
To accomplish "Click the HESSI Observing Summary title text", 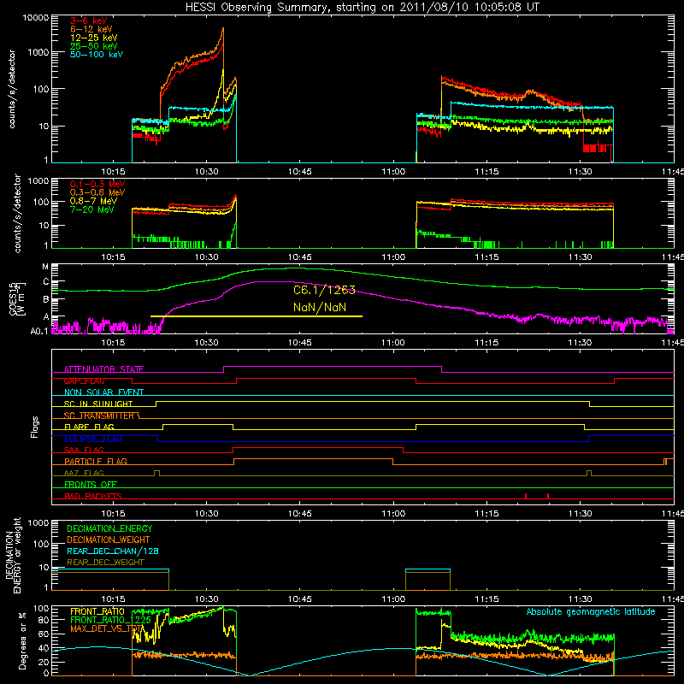I will [x=362, y=7].
